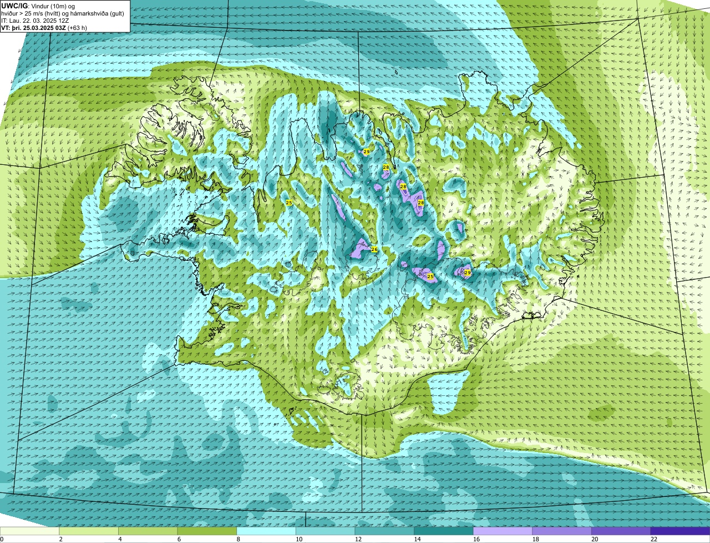Click the "4" tick label on the color scale
The image size is (710, 543).
click(120, 539)
